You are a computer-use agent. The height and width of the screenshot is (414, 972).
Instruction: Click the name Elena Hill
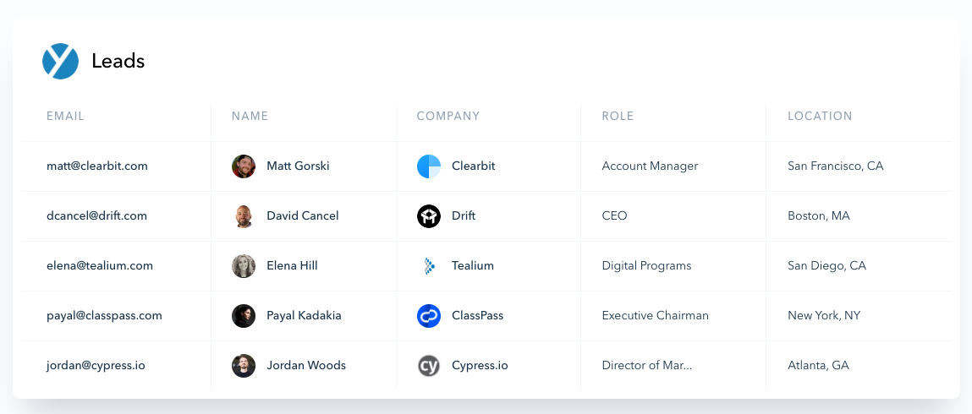click(x=292, y=265)
